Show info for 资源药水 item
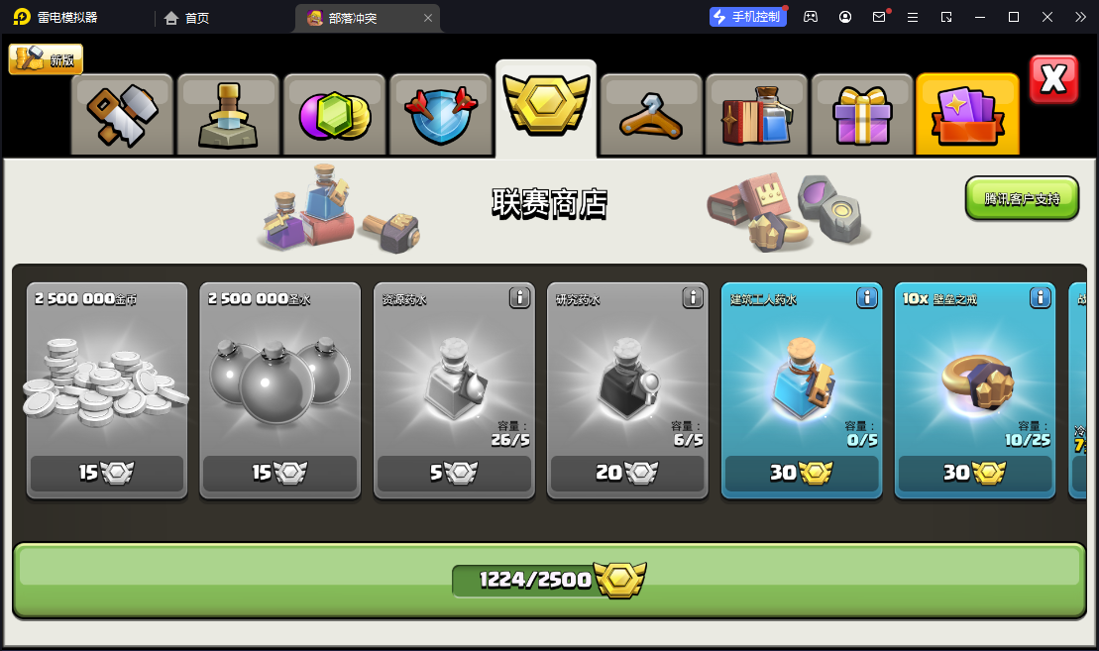The image size is (1099, 651). (519, 298)
